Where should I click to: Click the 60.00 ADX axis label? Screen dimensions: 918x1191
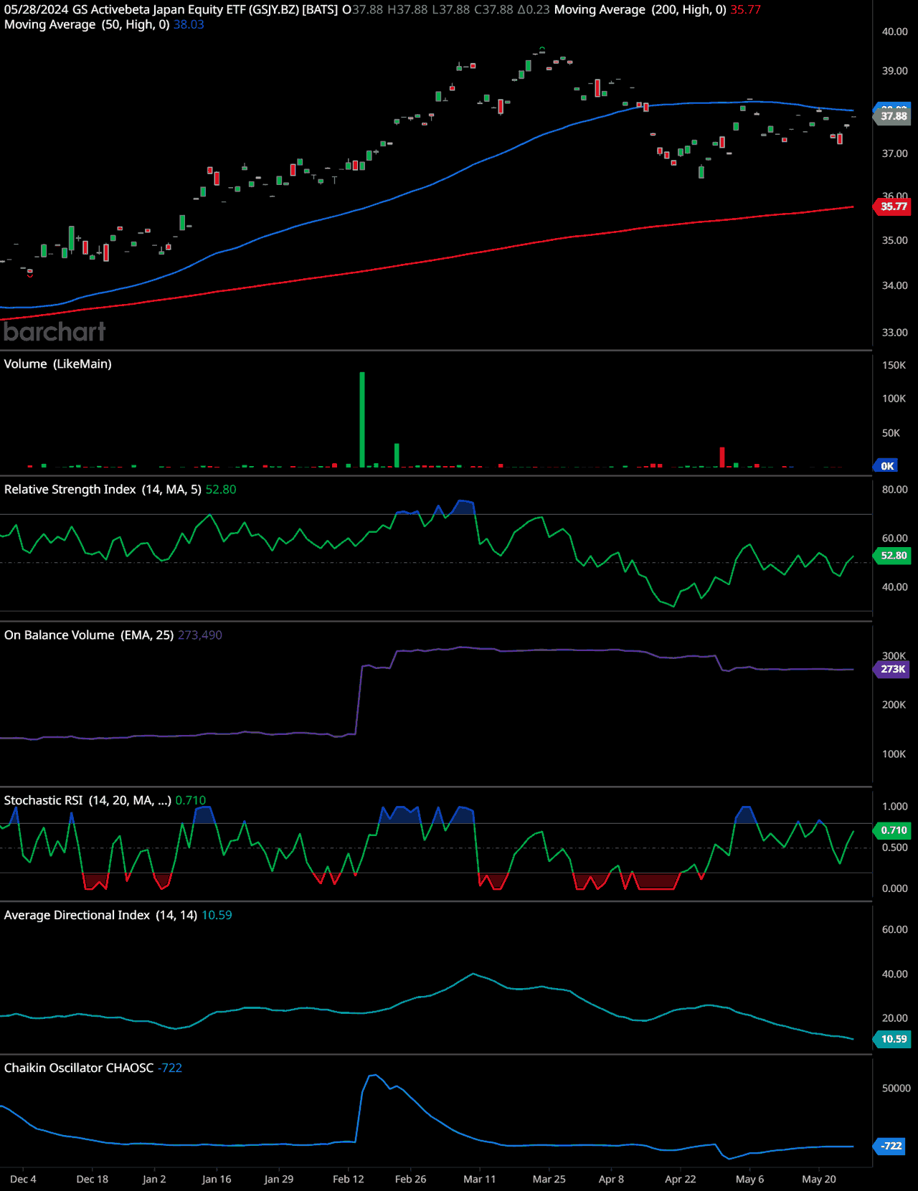895,929
